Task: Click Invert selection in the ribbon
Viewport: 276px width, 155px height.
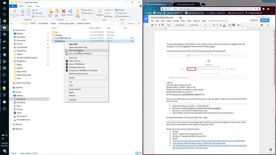Action: point(122,16)
